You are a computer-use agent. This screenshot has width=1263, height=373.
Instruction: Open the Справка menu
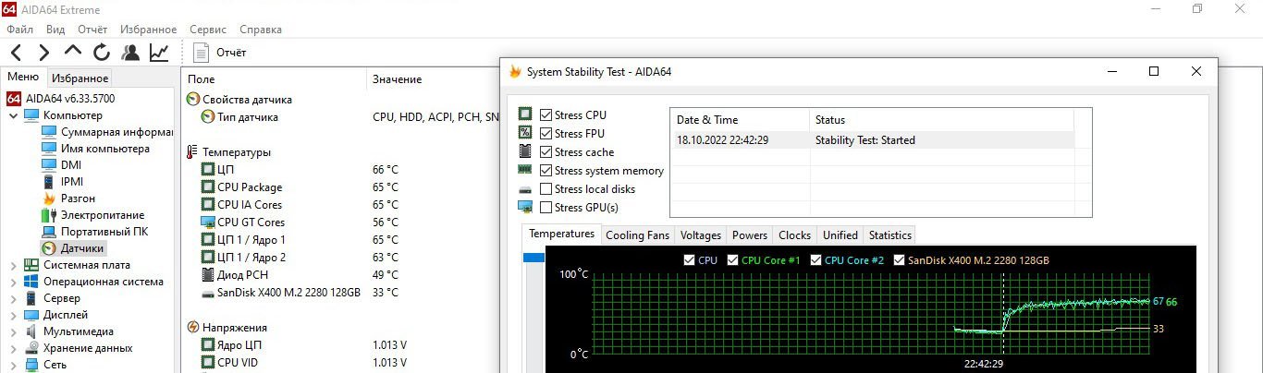point(261,30)
